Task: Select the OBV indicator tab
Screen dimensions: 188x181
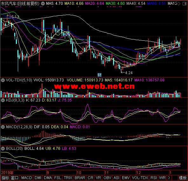Action: coord(107,178)
